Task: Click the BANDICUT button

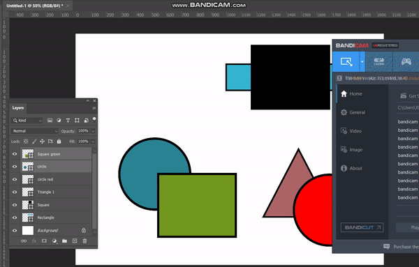Action: (x=362, y=227)
